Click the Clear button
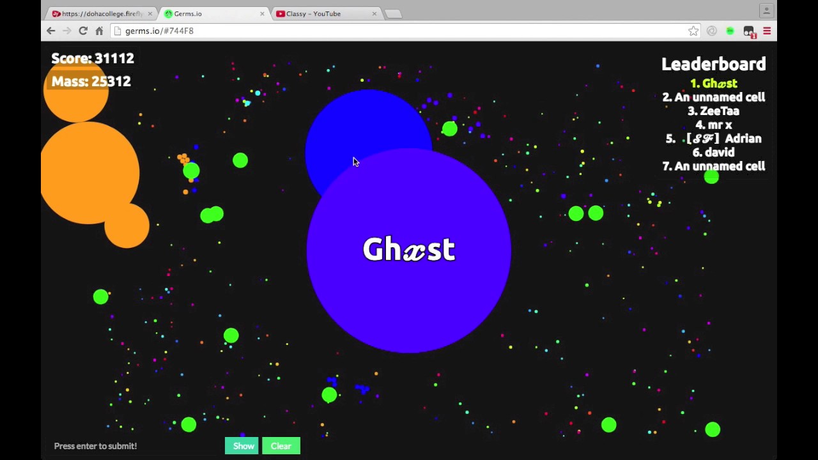818x460 pixels. 281,446
